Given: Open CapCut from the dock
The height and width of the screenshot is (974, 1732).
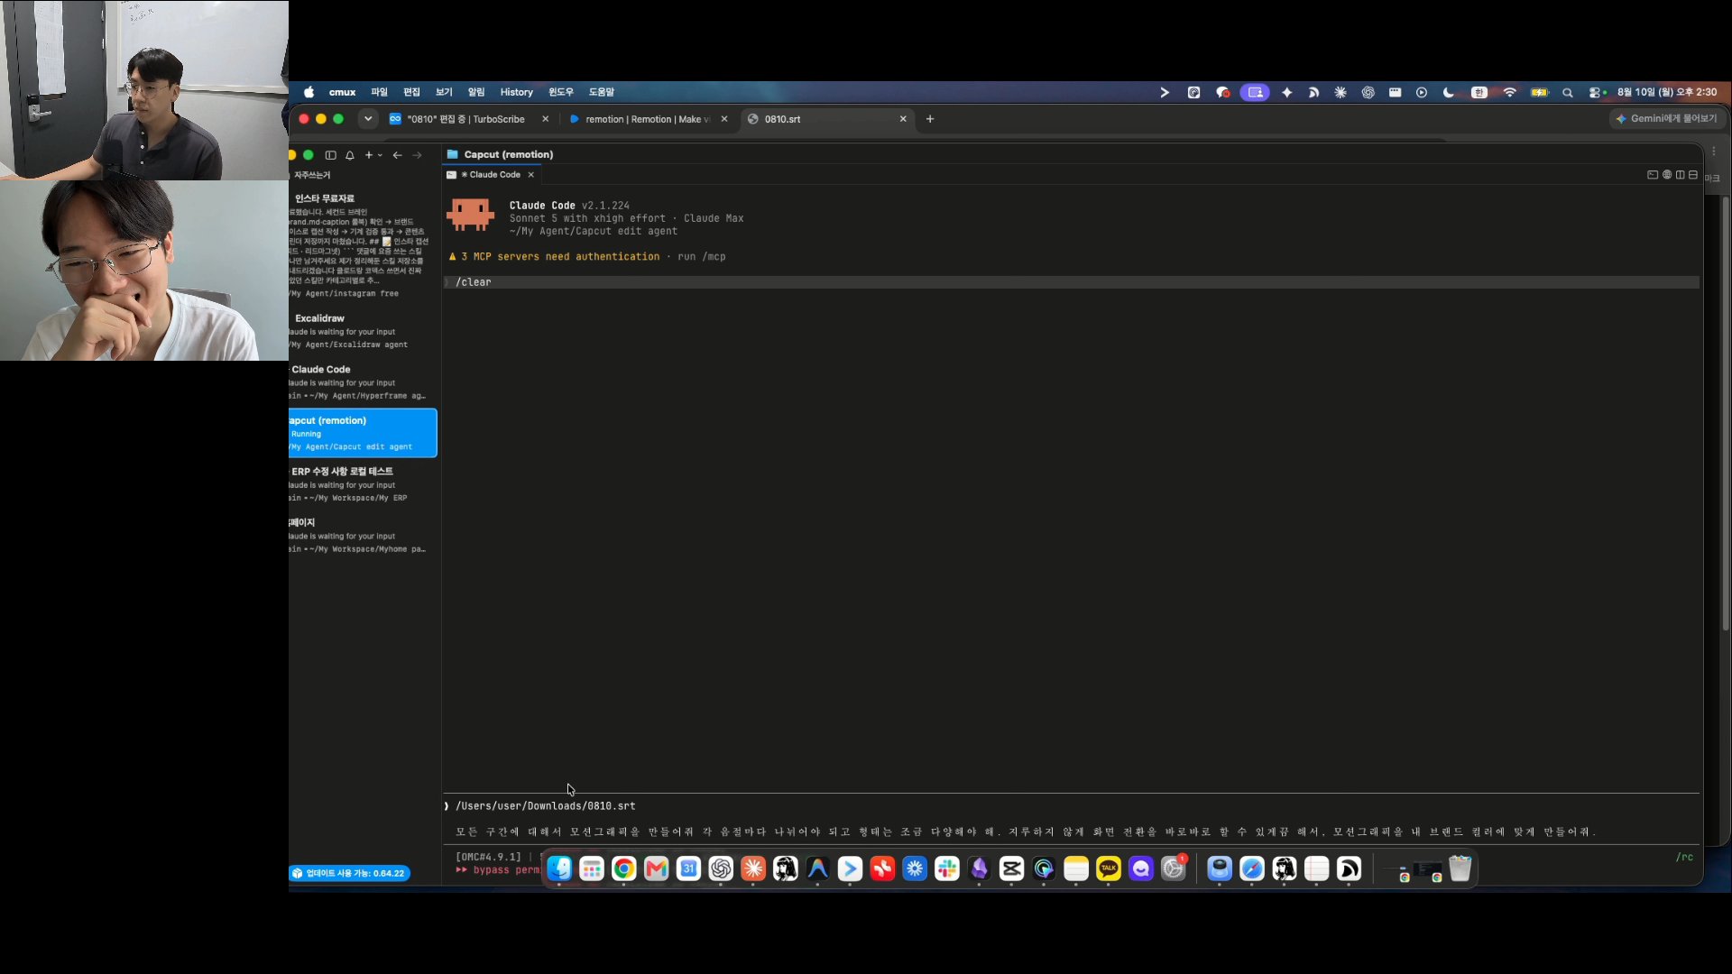Looking at the screenshot, I should coord(1011,868).
